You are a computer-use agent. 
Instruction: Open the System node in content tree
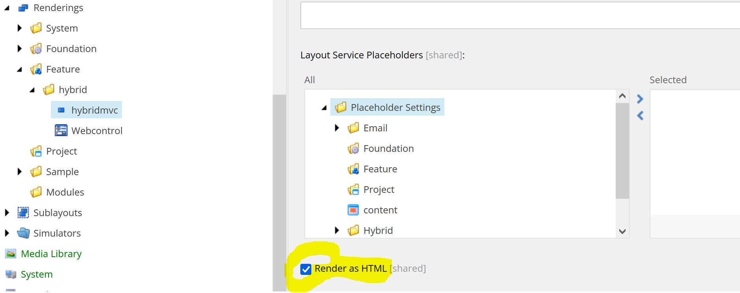click(x=36, y=274)
